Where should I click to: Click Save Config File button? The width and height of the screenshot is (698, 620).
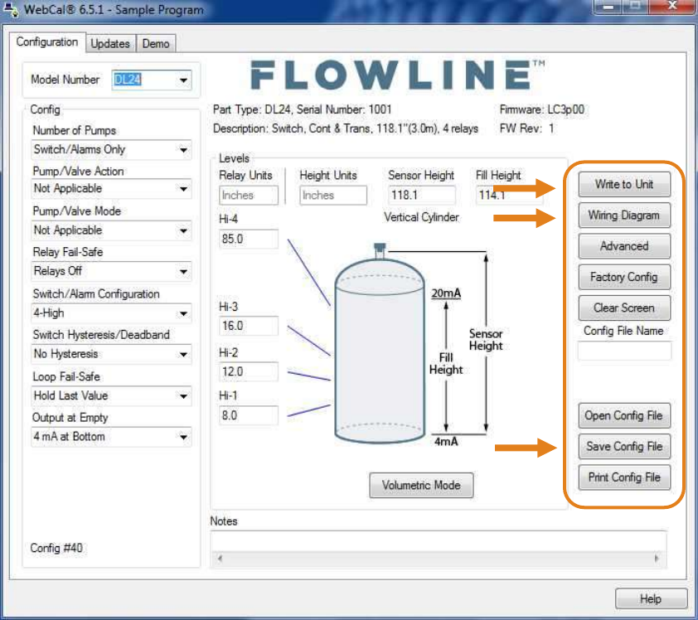point(624,447)
